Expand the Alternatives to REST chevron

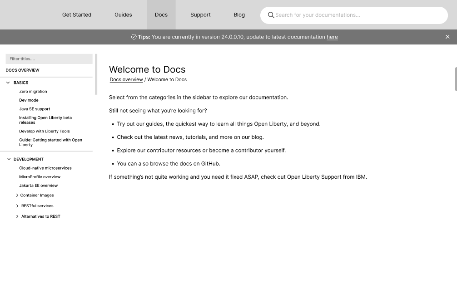coord(17,216)
